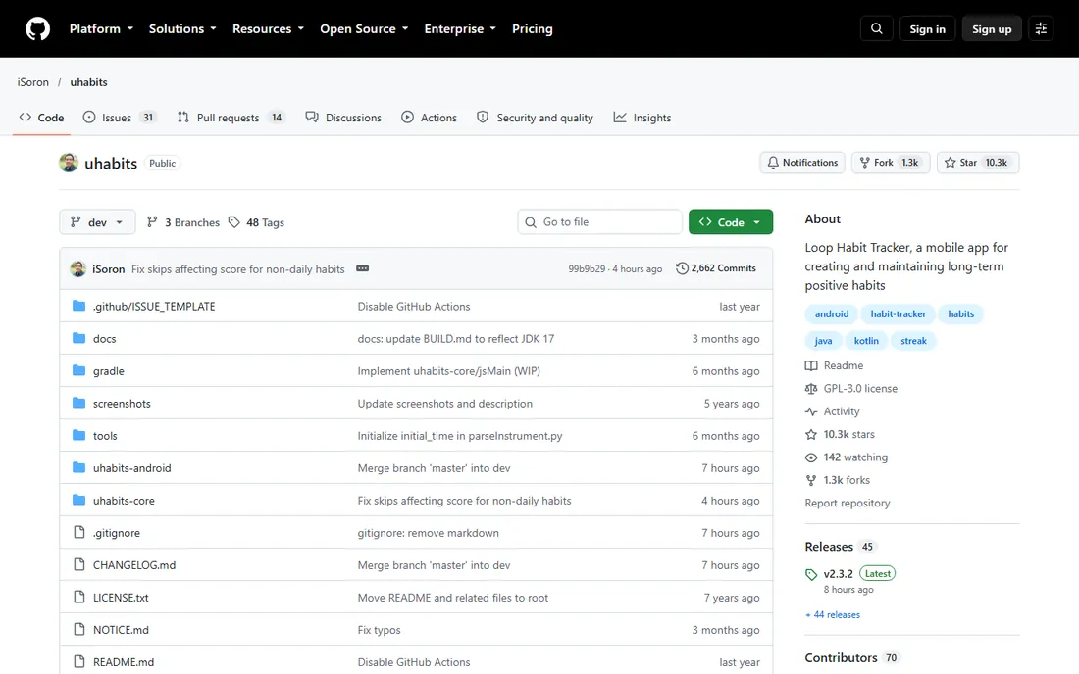Open the uhabits-core folder
Image resolution: width=1079 pixels, height=674 pixels.
pos(124,501)
